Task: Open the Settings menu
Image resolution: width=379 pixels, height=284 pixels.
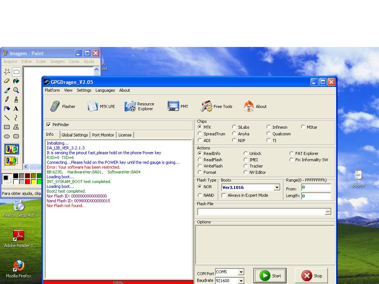Action: tap(84, 90)
